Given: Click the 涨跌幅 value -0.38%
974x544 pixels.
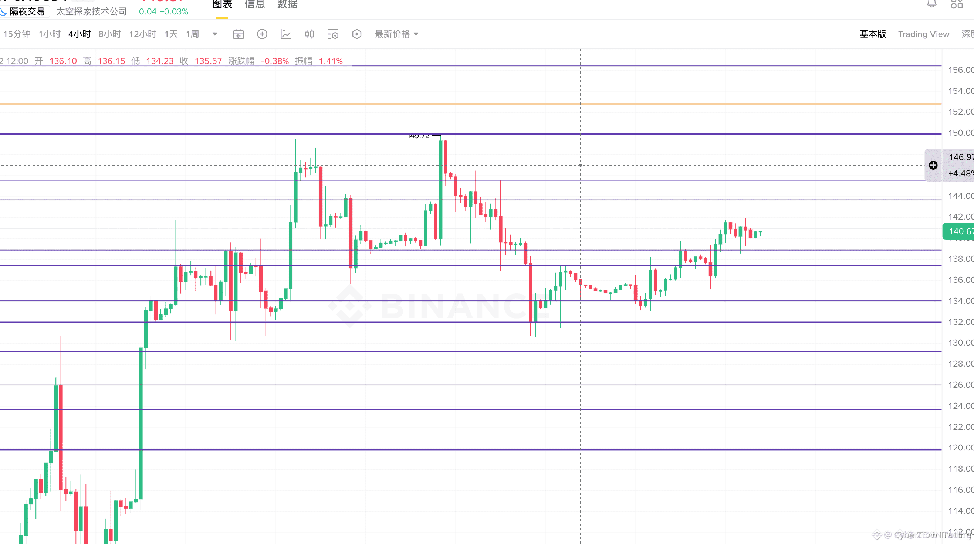Looking at the screenshot, I should [x=275, y=61].
